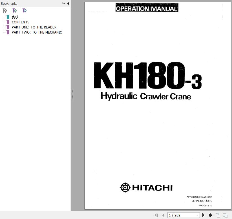The width and height of the screenshot is (232, 219).
Task: Open PART ONE: TO THE READER bookmark
Action: [x=34, y=27]
